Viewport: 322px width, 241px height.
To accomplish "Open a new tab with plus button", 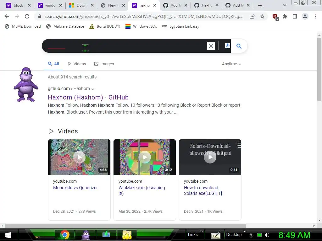I will pyautogui.click(x=260, y=5).
